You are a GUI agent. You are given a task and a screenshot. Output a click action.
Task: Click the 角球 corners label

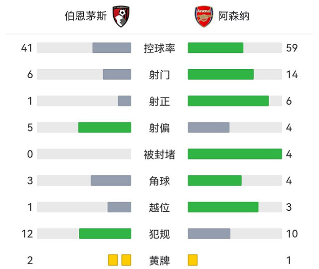click(159, 180)
